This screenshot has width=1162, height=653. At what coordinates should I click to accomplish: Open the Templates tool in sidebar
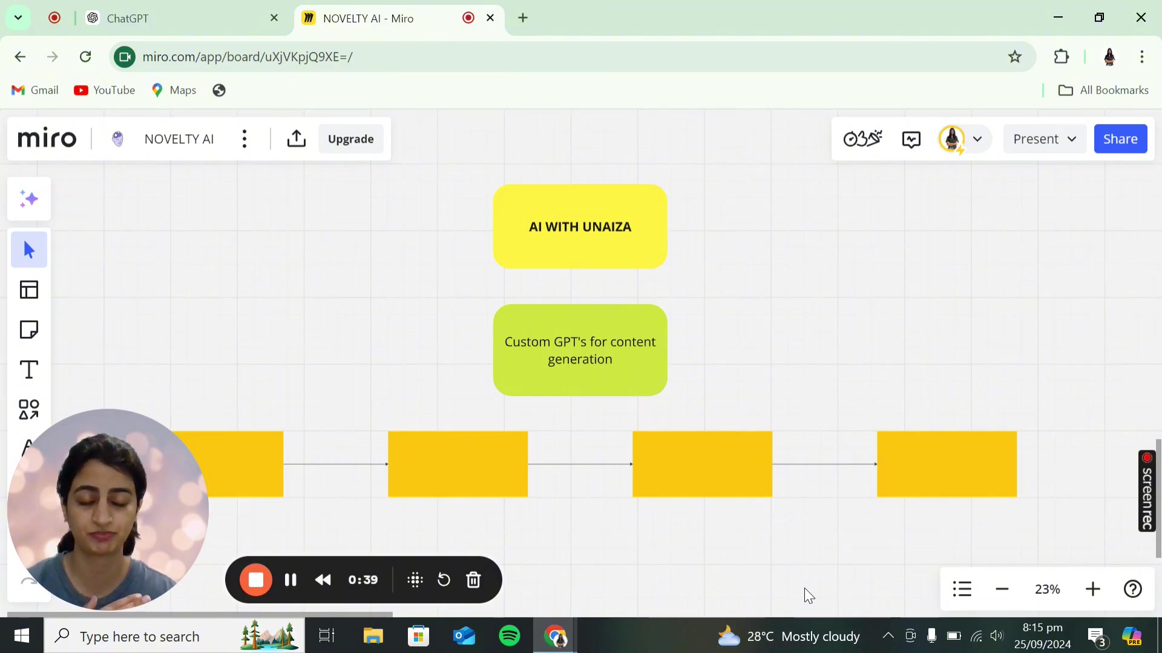[x=29, y=290]
